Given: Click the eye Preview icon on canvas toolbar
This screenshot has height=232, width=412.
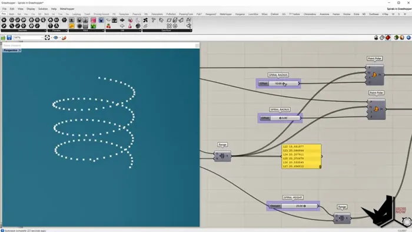Looking at the screenshot, I should 56,38.
